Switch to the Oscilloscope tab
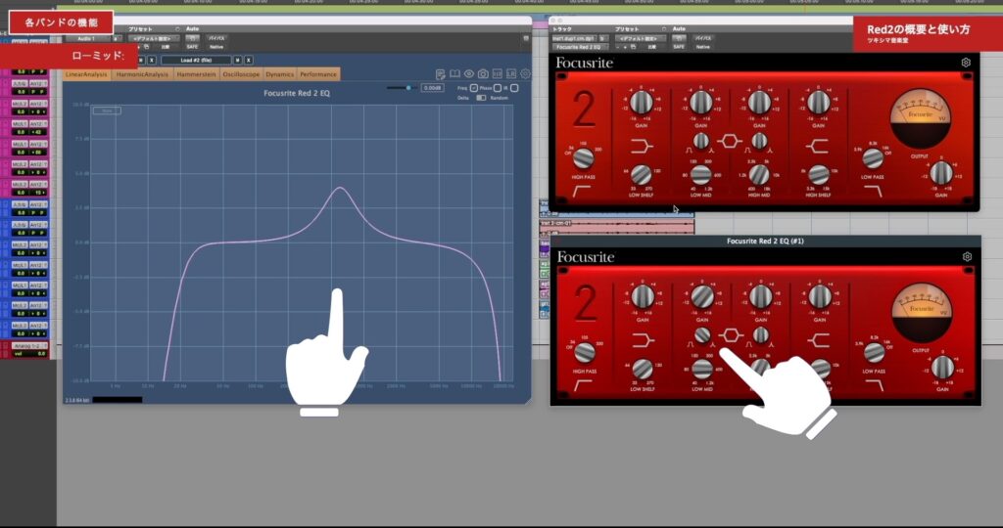 pyautogui.click(x=241, y=74)
